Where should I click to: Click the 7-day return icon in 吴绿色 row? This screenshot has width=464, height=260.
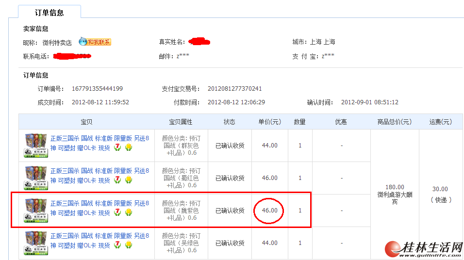[117, 245]
